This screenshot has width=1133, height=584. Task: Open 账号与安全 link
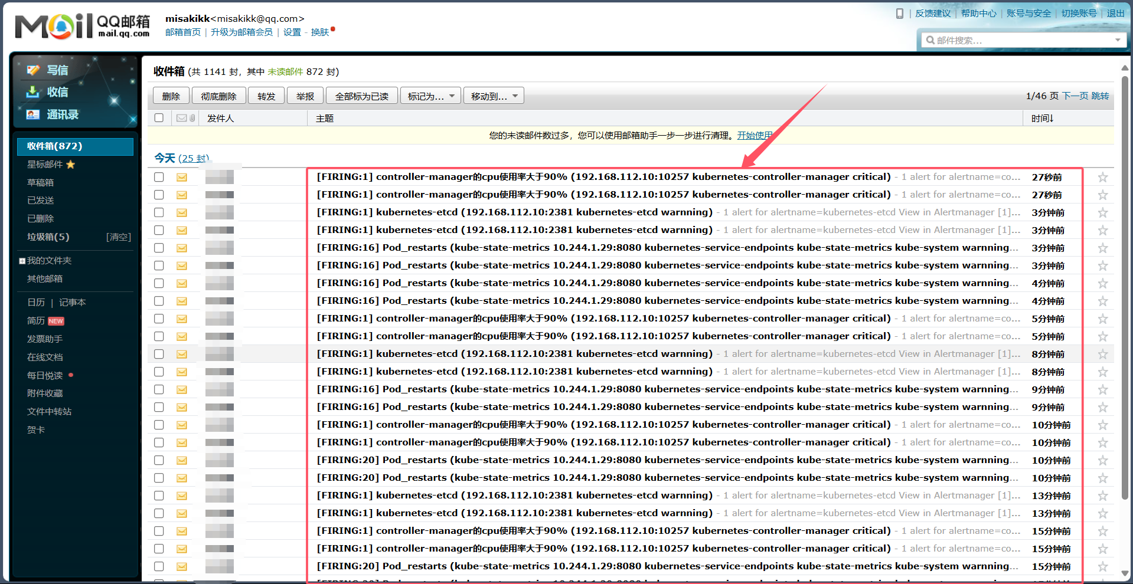pos(1028,14)
